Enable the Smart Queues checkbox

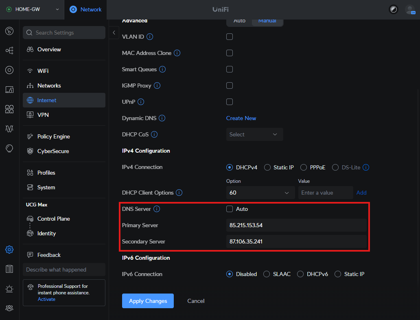click(229, 69)
